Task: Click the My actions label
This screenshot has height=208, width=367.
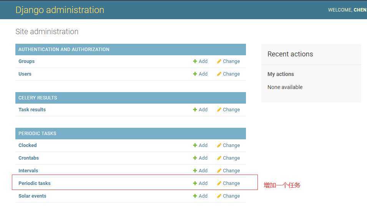Action: 281,74
